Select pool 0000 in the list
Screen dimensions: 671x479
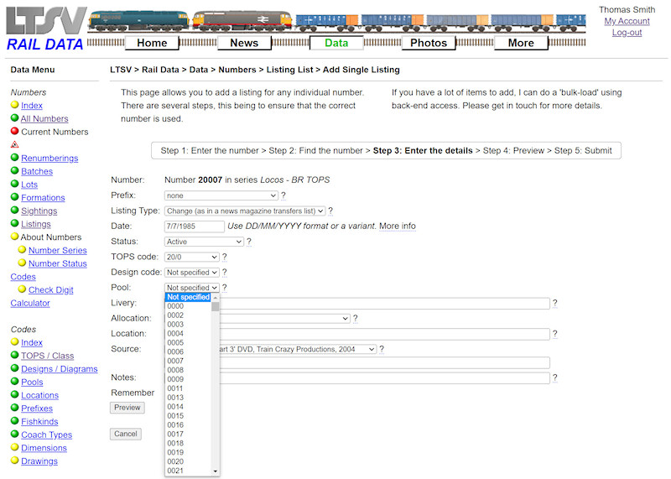[188, 306]
